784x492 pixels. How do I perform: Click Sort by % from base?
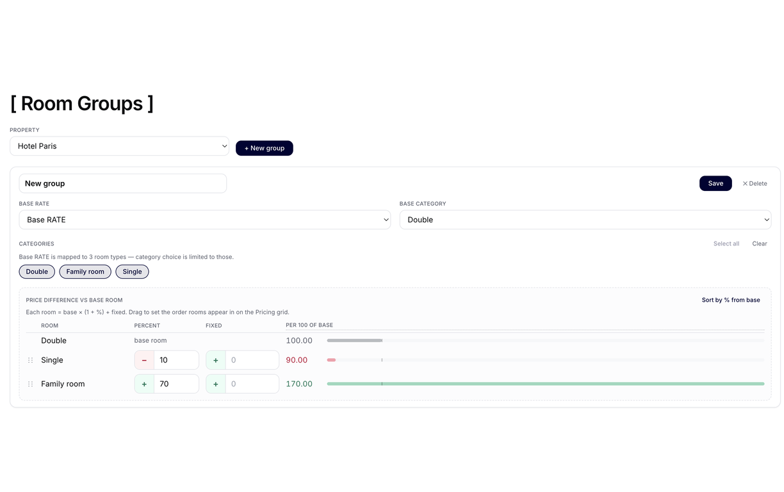(x=731, y=300)
